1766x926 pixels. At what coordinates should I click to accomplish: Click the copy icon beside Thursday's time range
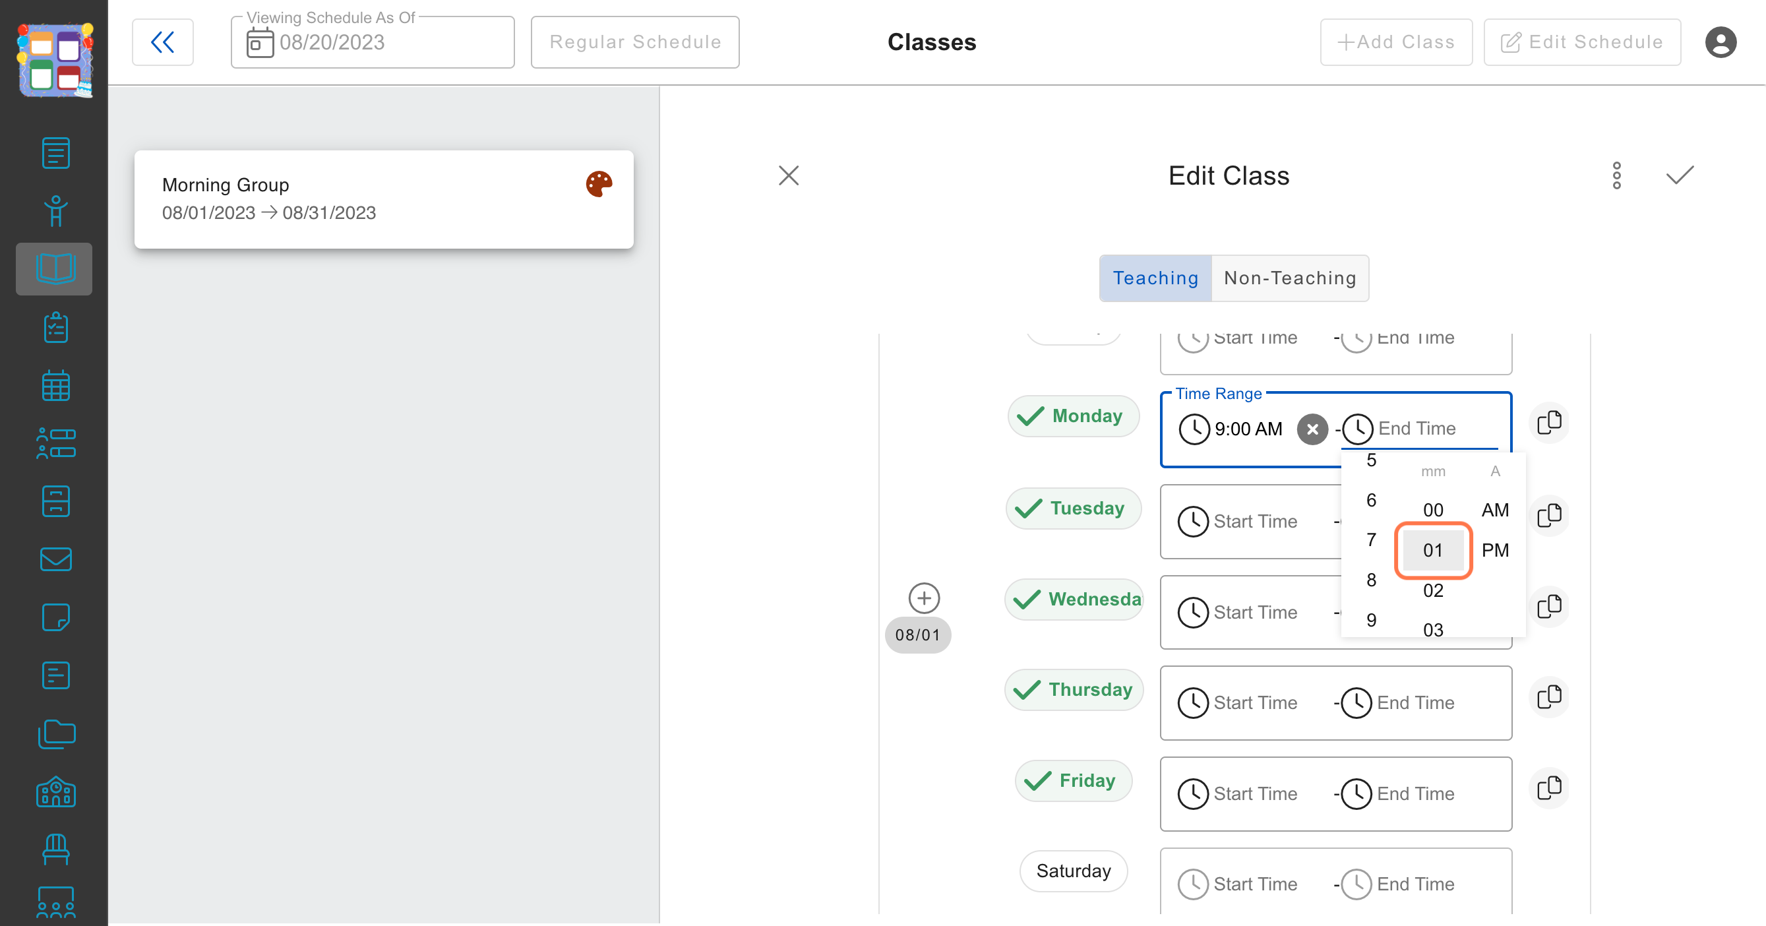1548,697
